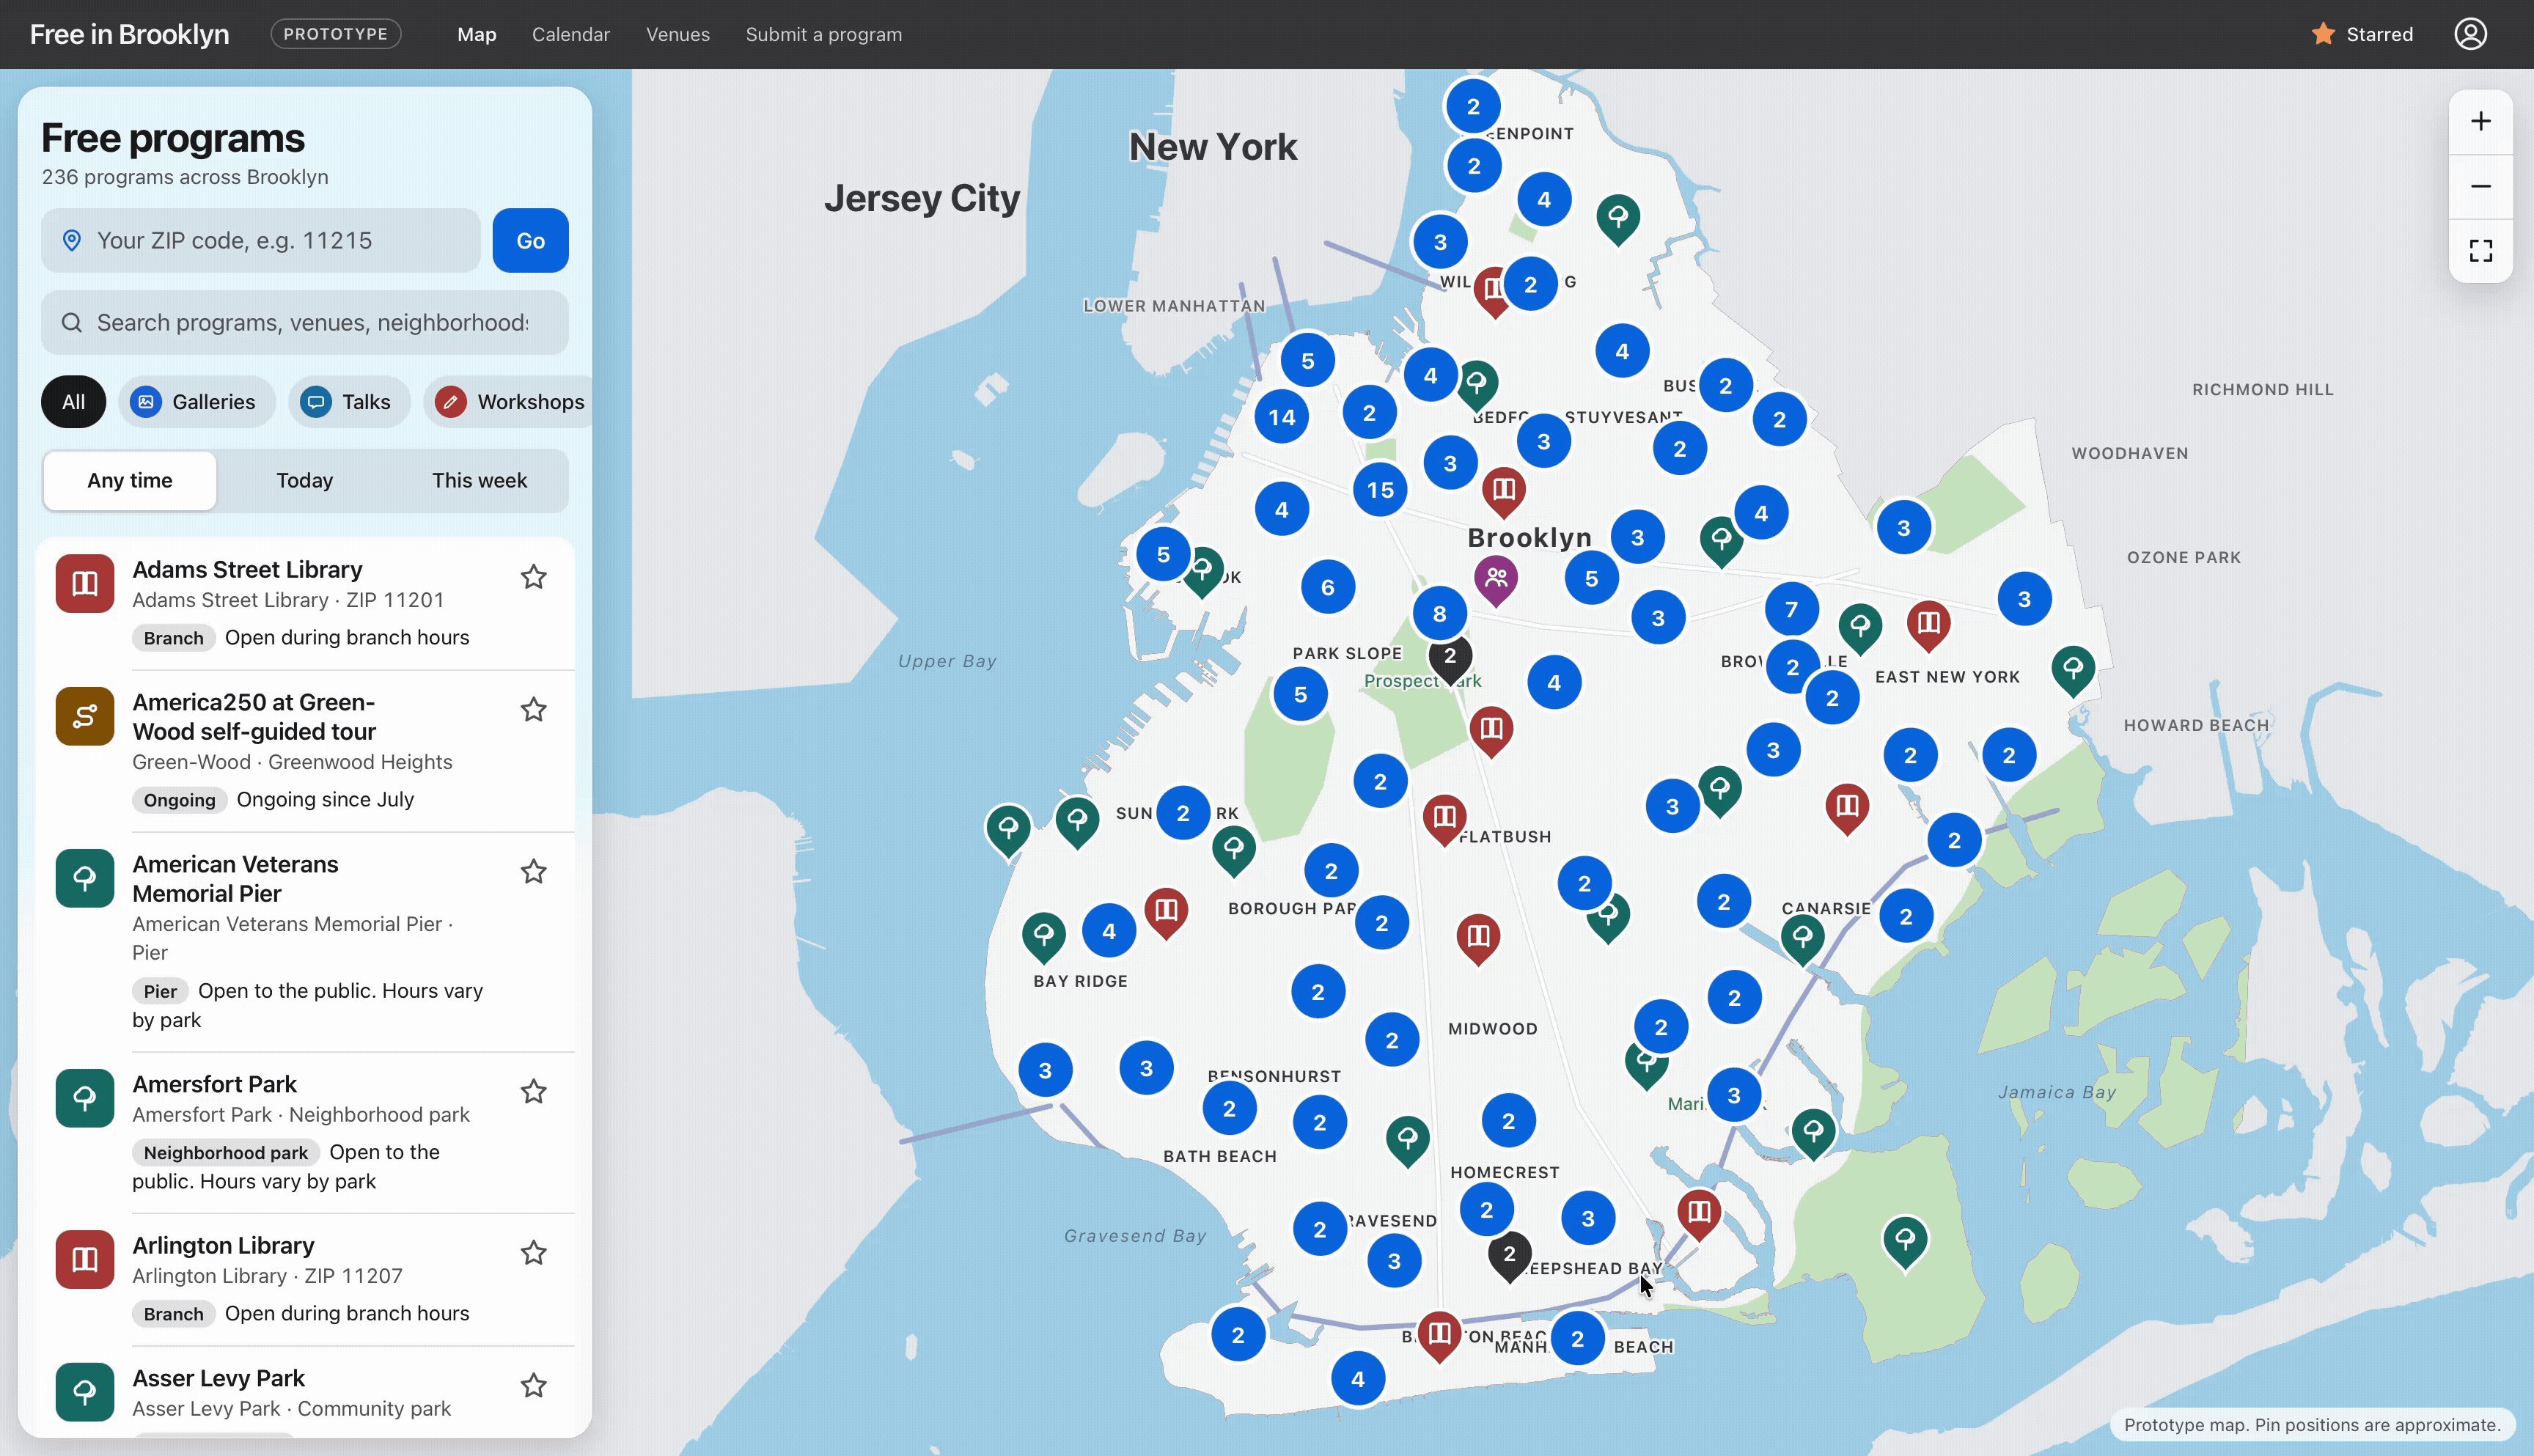This screenshot has width=2534, height=1456.
Task: Select the All category filter
Action: (73, 402)
